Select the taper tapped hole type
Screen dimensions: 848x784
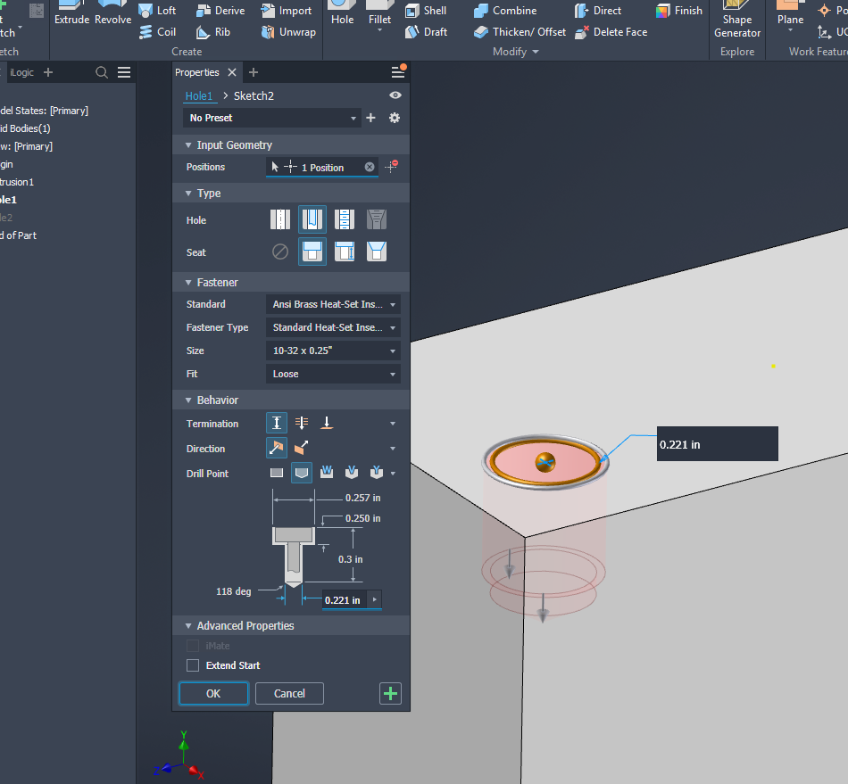tap(377, 219)
